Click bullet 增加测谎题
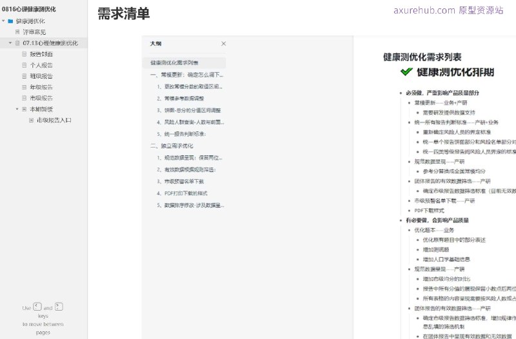Screen dimensions: 516x339 tap(436, 249)
